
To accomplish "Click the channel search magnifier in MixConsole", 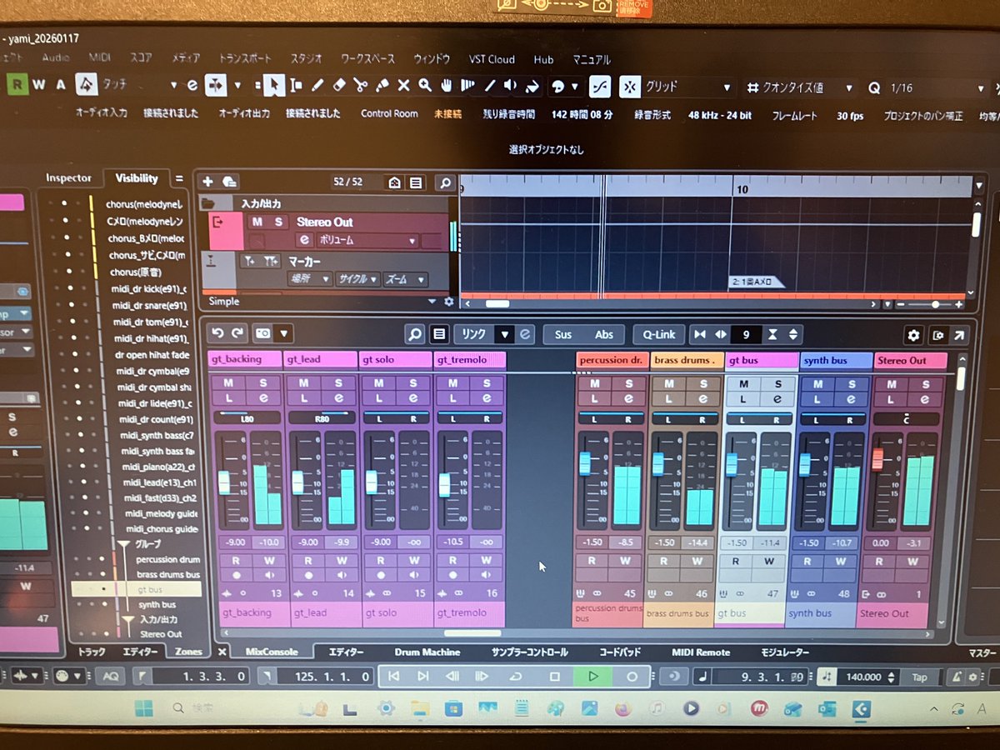I will click(x=414, y=334).
